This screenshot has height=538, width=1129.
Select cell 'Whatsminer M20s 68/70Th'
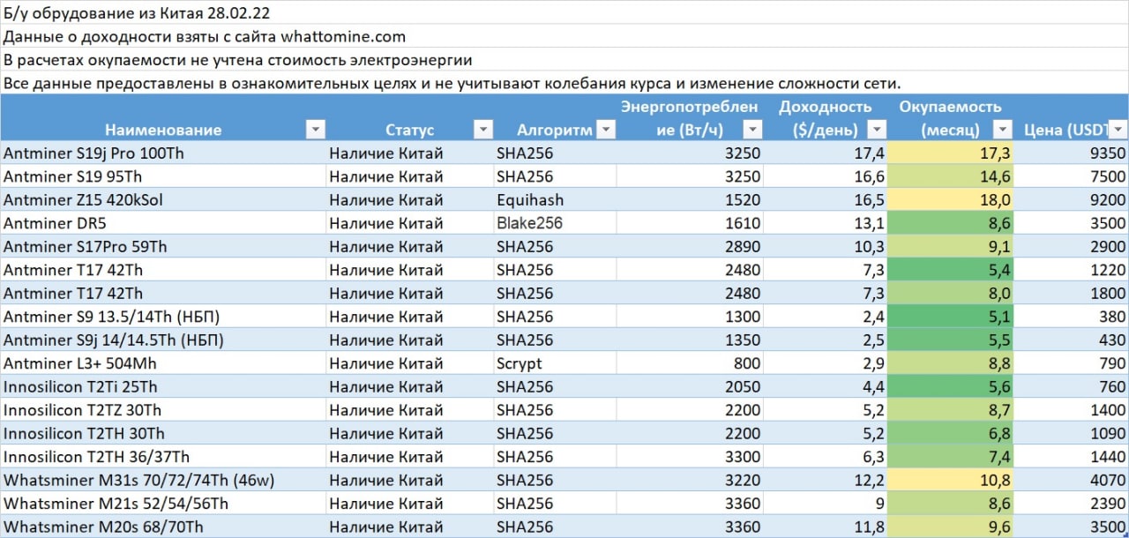pos(163,527)
